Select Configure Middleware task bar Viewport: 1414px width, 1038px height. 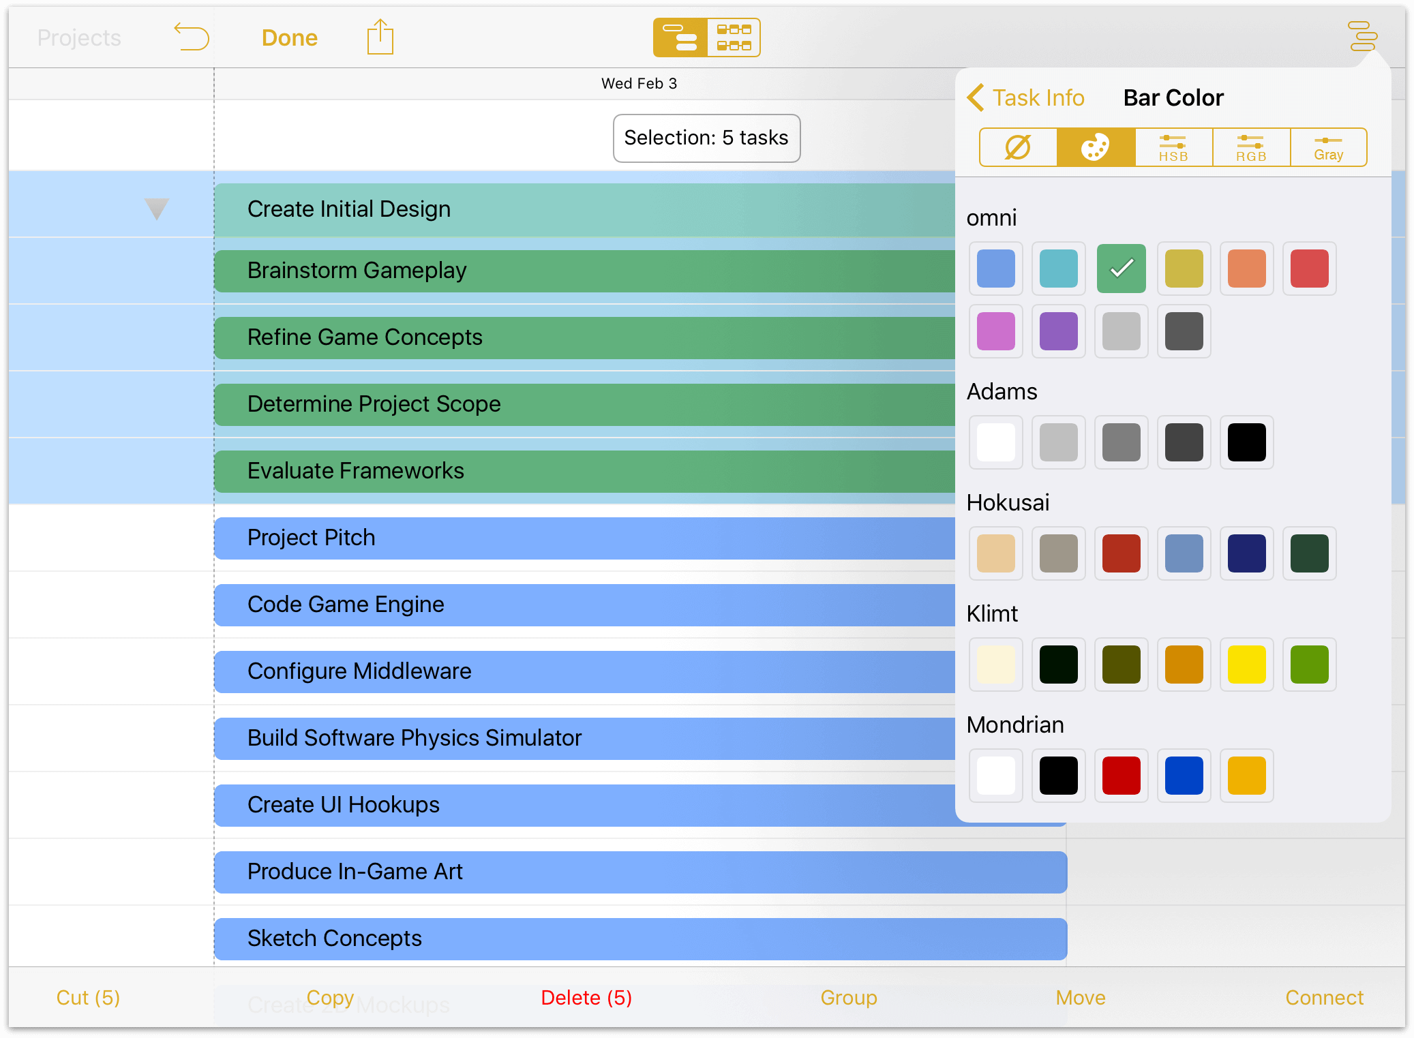coord(585,671)
